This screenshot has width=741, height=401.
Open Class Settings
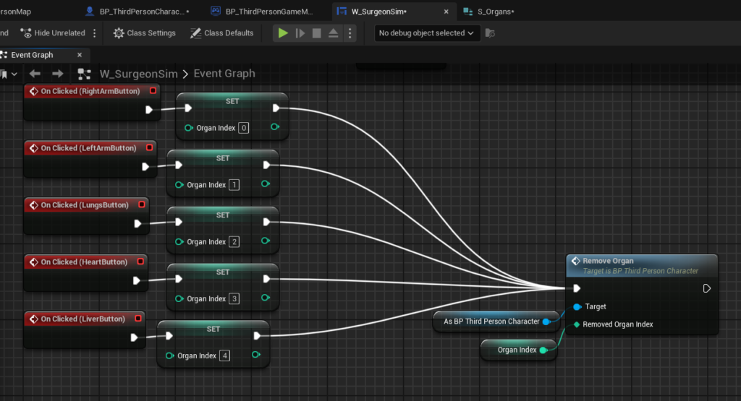pos(144,33)
